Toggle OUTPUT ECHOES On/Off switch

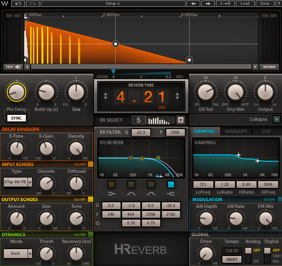click(x=90, y=199)
